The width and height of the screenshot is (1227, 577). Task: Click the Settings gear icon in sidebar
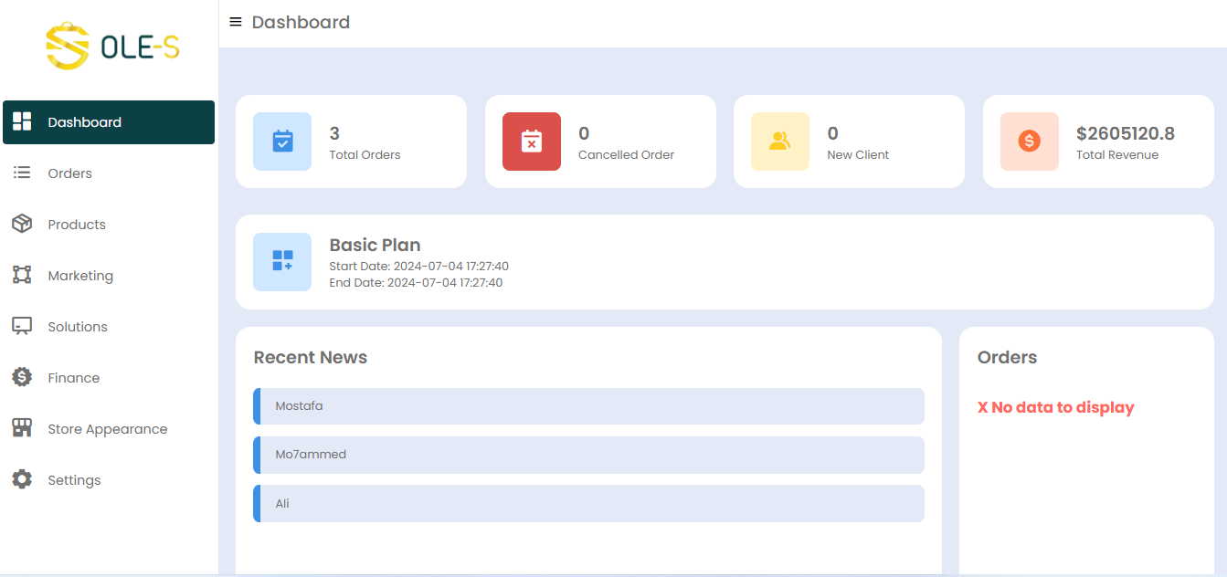[22, 480]
